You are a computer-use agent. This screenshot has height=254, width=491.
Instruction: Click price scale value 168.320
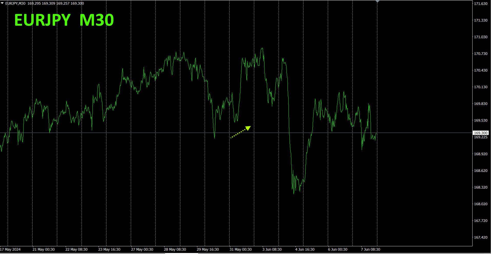tap(480, 187)
